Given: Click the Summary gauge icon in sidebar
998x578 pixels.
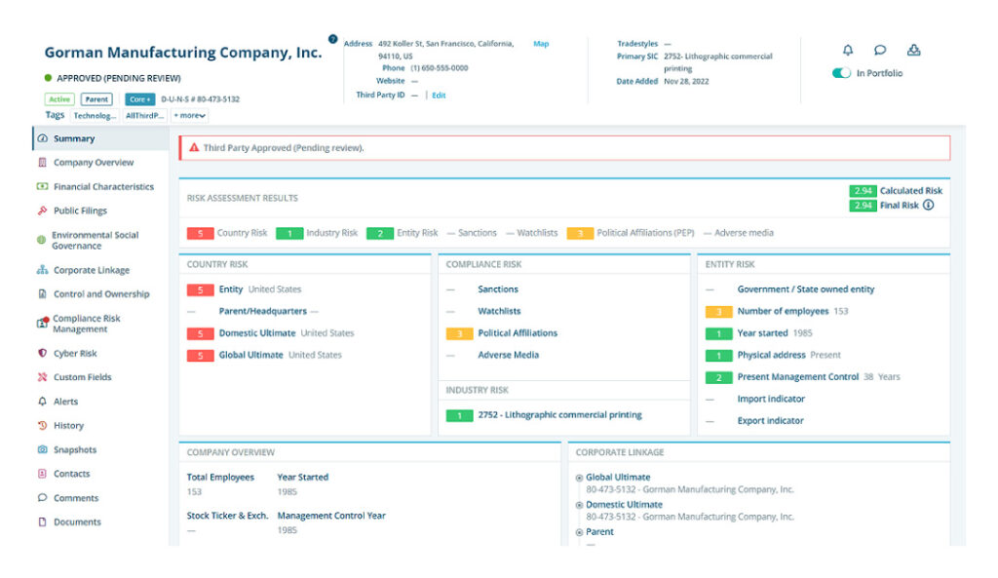Looking at the screenshot, I should (42, 138).
